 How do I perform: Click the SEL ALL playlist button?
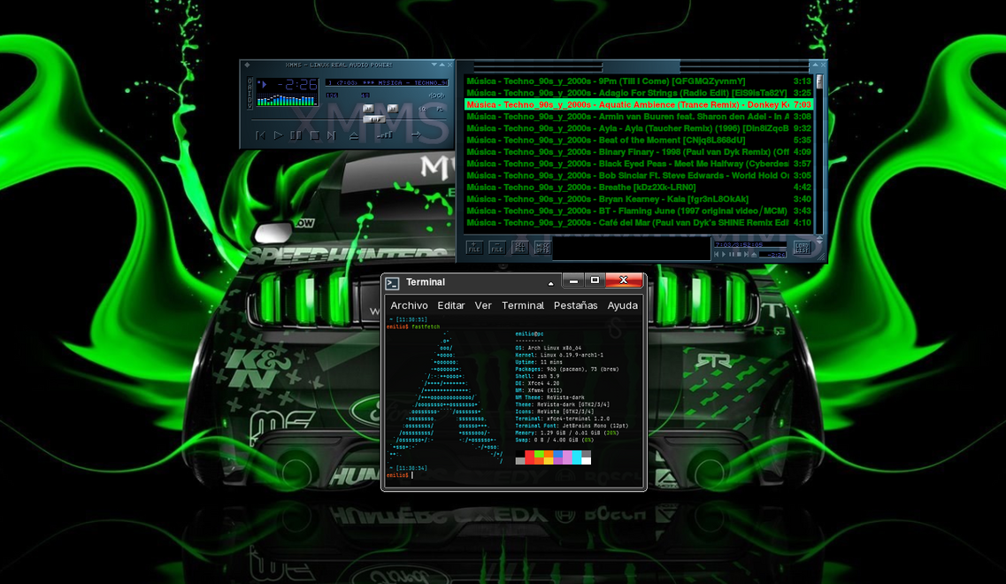click(x=520, y=248)
